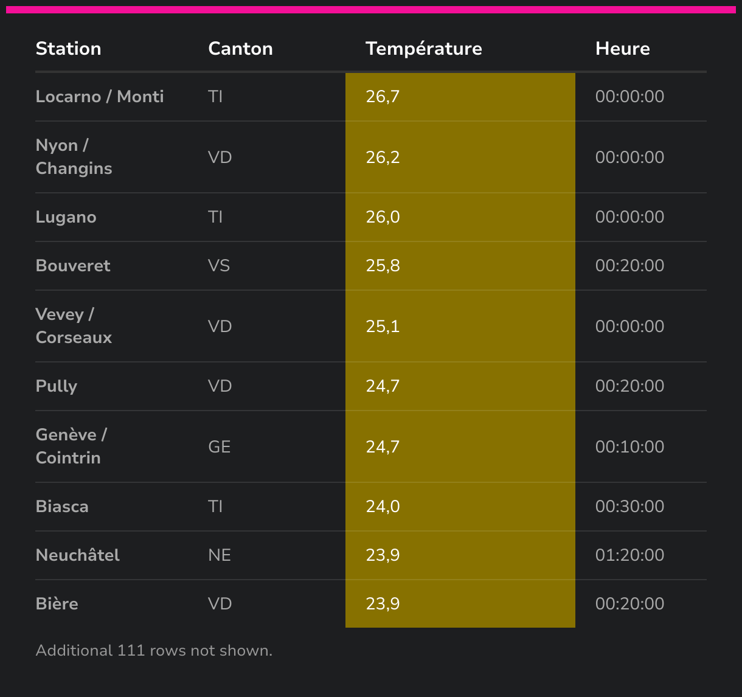The image size is (742, 697).
Task: Select the 01:20:00 time for Neuchâtel
Action: coord(629,555)
